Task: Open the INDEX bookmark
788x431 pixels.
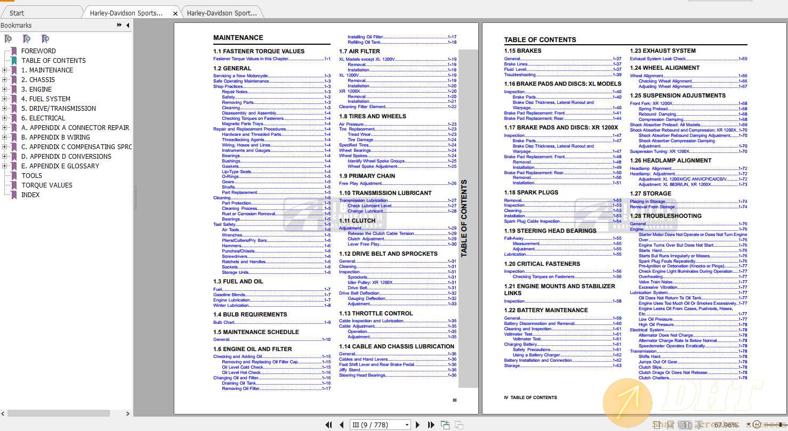Action: pos(30,195)
